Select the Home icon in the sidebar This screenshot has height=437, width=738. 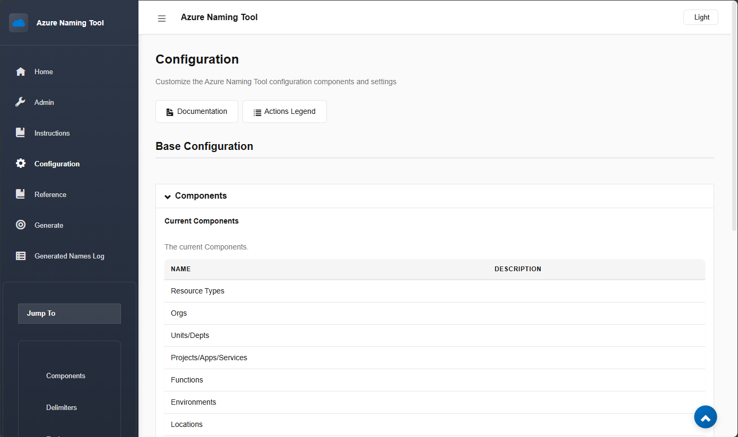[20, 72]
